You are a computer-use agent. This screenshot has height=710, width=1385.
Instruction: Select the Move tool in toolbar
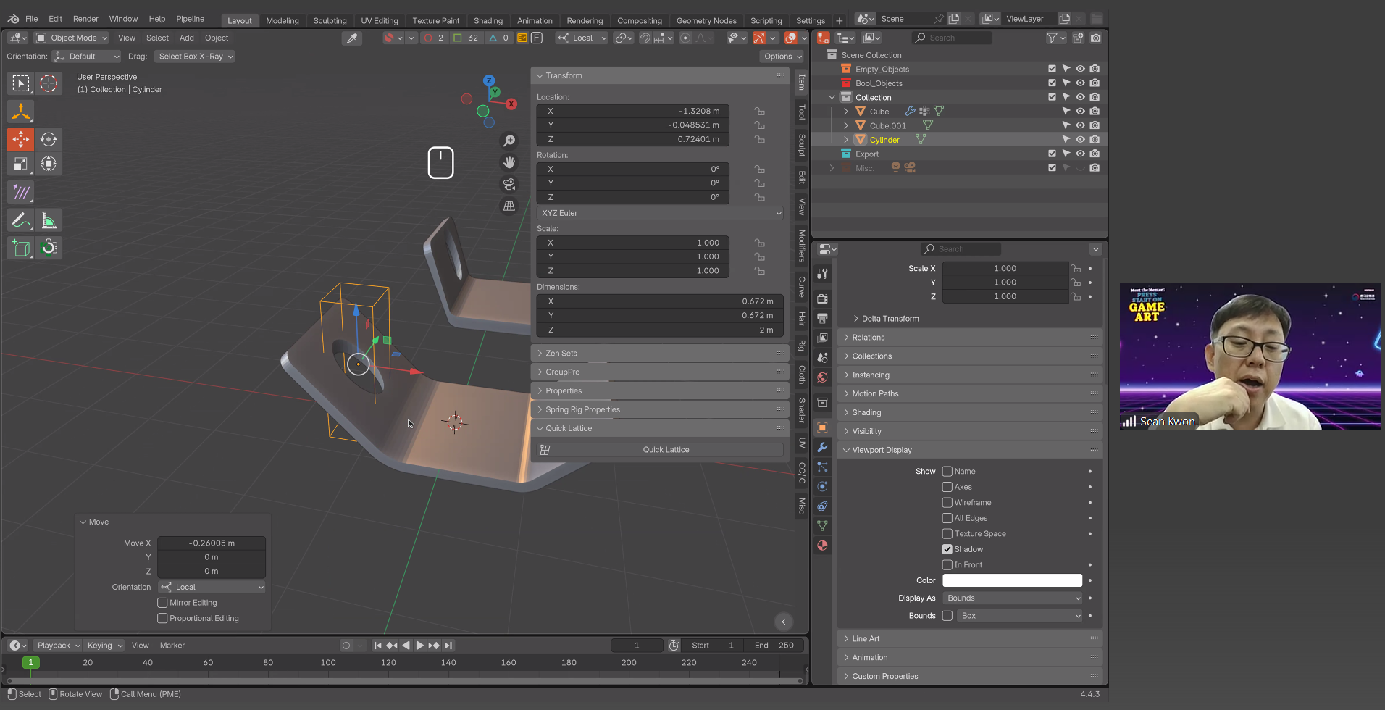point(21,139)
